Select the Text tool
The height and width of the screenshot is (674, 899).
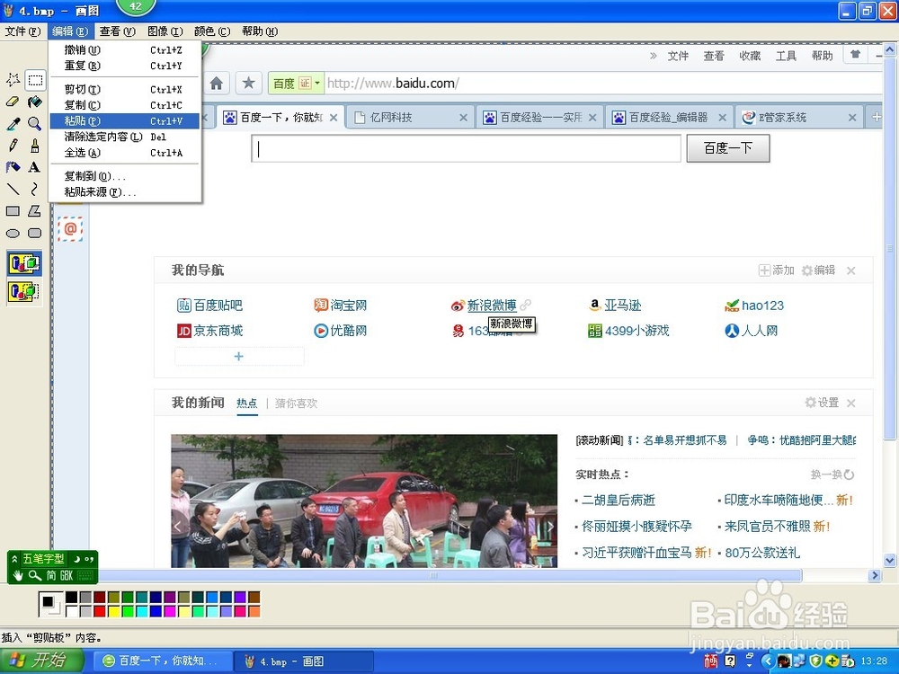coord(35,167)
